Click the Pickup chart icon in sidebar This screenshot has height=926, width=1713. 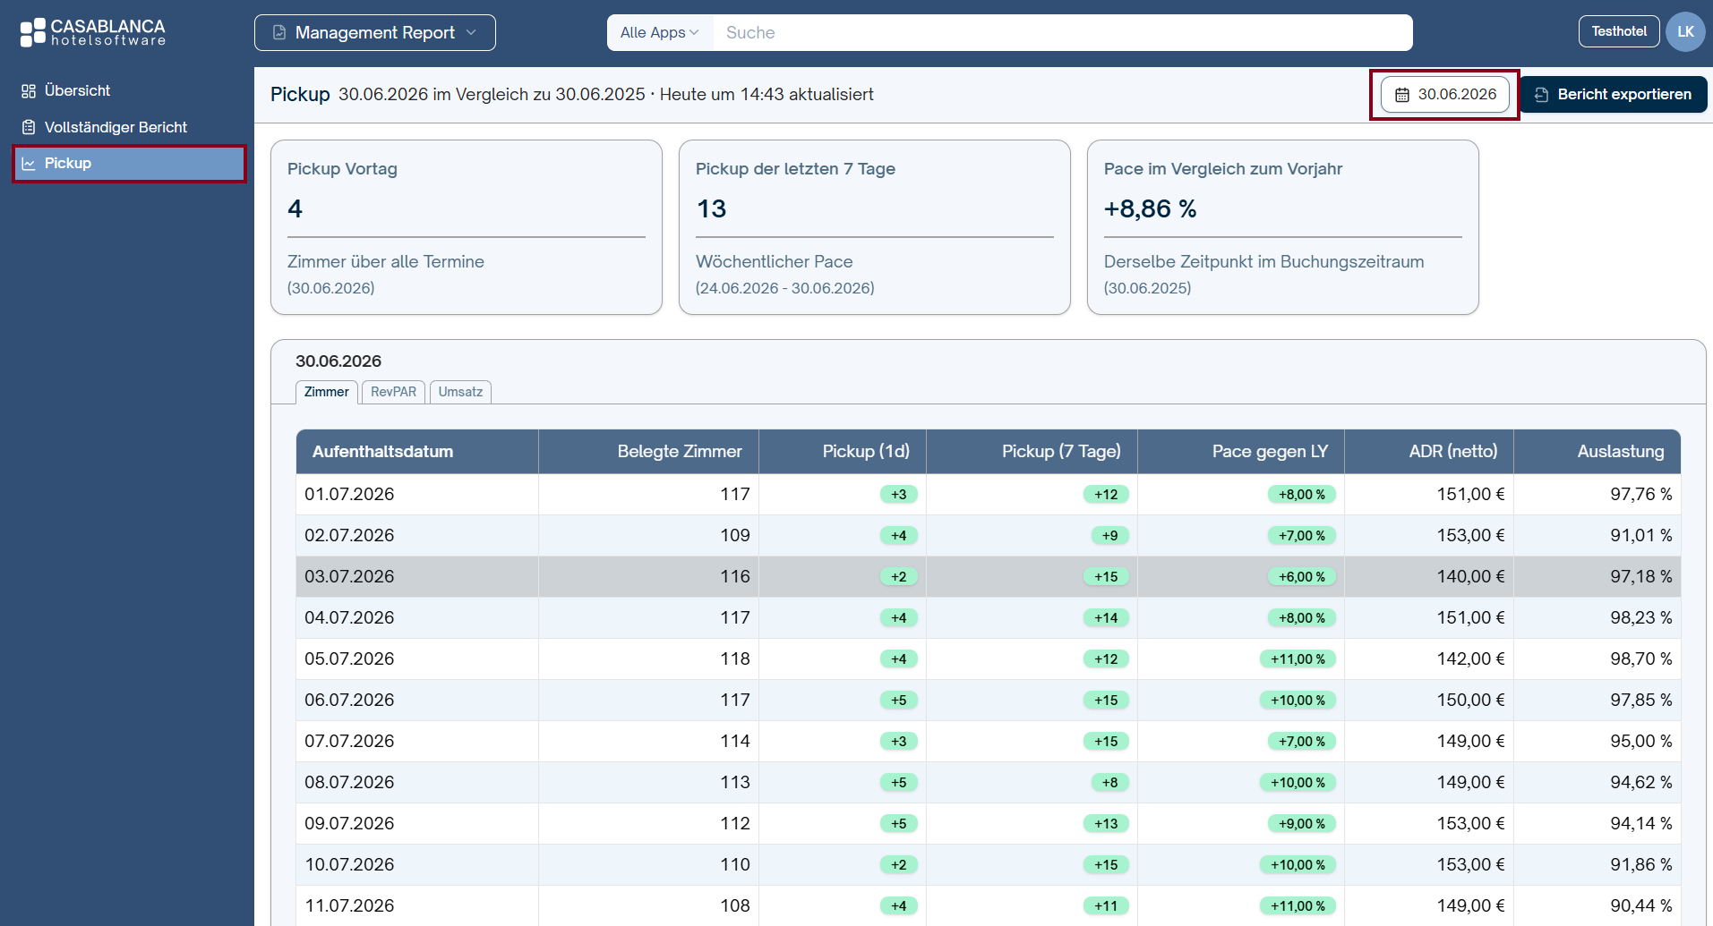coord(29,164)
